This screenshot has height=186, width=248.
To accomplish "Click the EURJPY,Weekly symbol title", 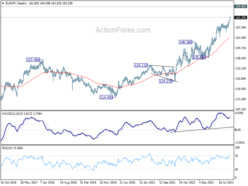I will 17,3.
